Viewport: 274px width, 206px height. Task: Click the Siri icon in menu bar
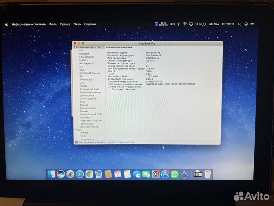coord(246,24)
